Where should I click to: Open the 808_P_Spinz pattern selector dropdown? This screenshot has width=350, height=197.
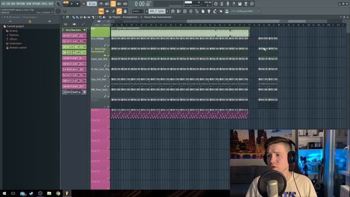point(157,11)
